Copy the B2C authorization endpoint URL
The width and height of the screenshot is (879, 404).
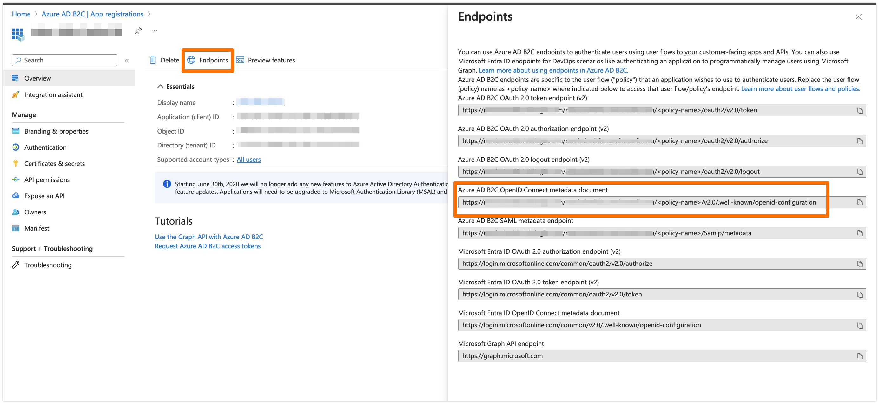point(860,141)
